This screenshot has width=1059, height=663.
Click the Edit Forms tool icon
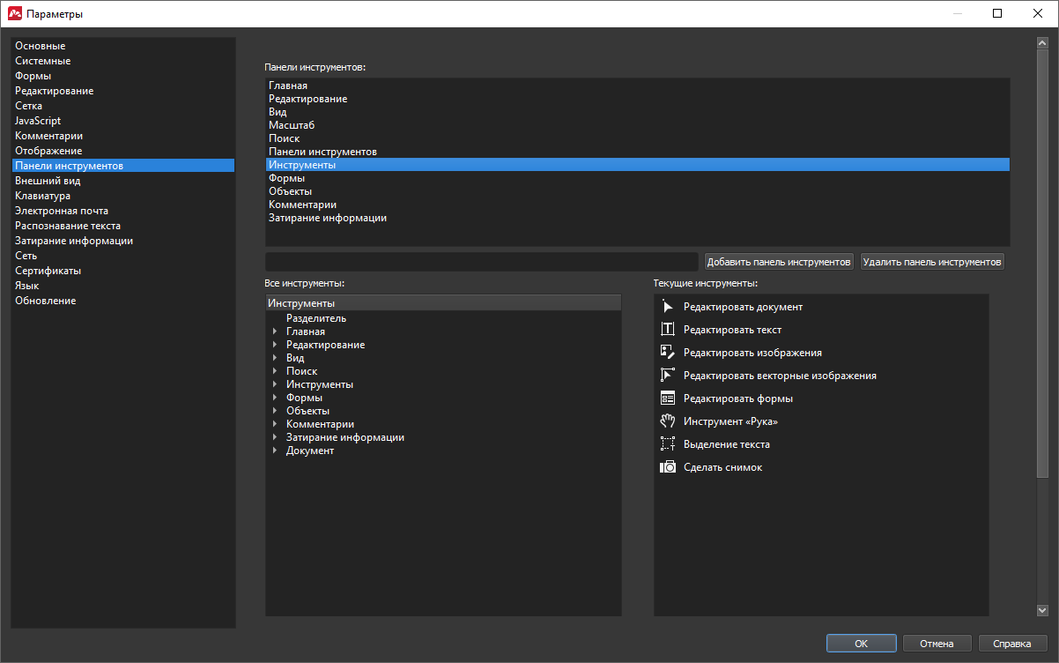[x=667, y=399]
